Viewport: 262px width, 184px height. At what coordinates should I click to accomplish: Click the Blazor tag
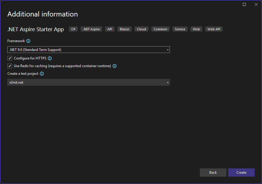pos(125,29)
